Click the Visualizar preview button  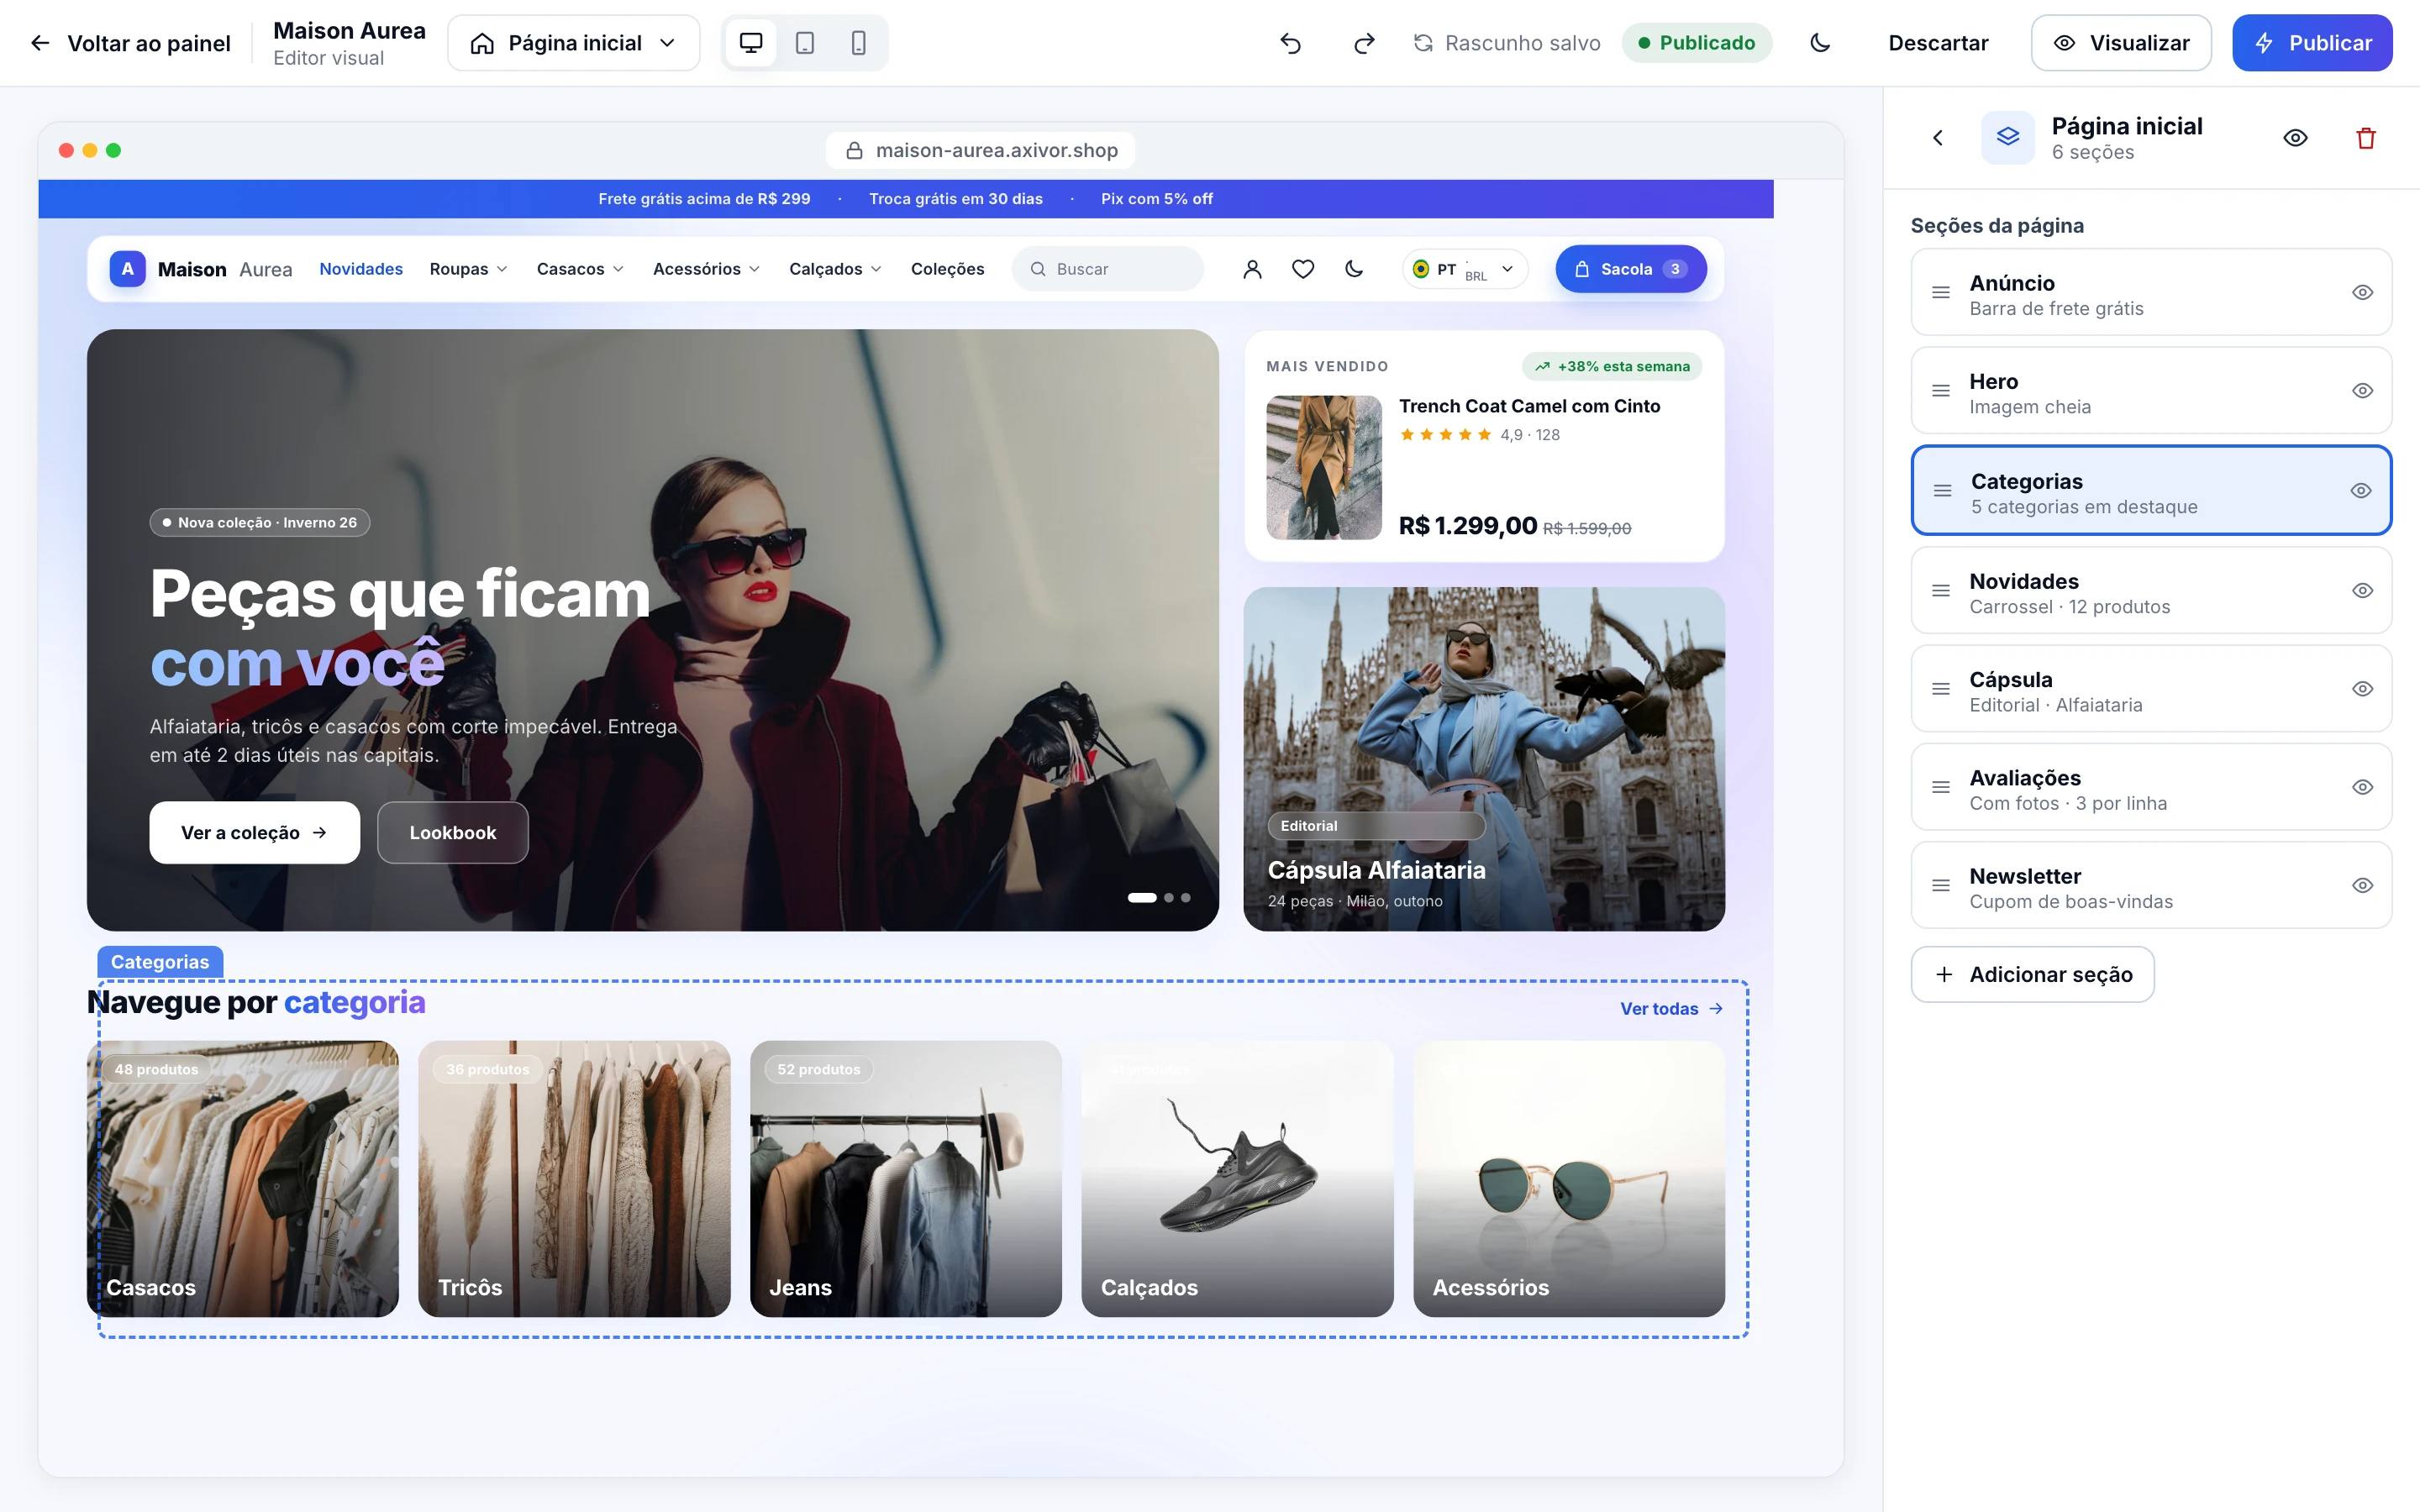coord(2121,43)
